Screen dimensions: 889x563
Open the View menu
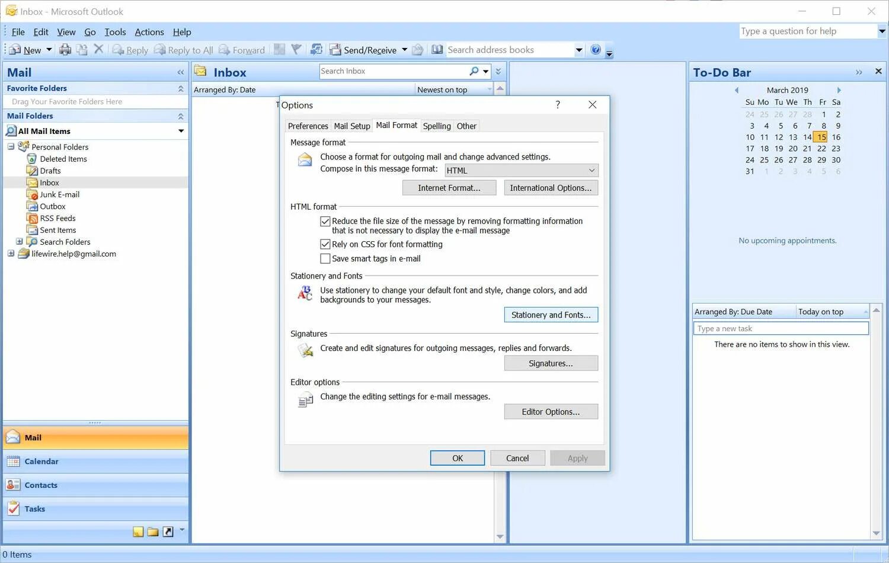(x=66, y=32)
